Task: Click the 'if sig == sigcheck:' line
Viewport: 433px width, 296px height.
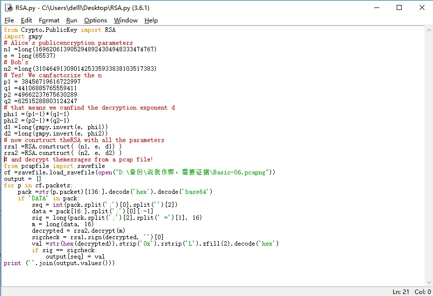Action: 64,250
